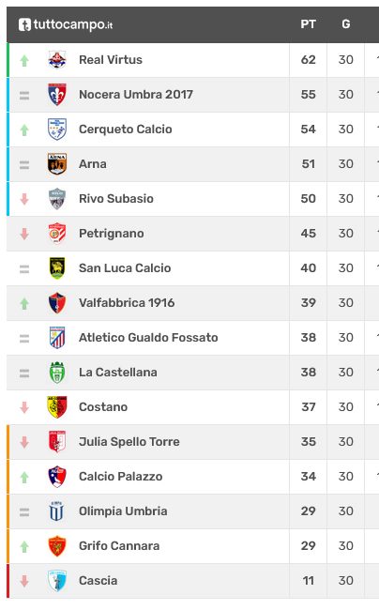Open the tuttocampo.it logo in header
Viewport: 379px width, 610px height.
66,24
